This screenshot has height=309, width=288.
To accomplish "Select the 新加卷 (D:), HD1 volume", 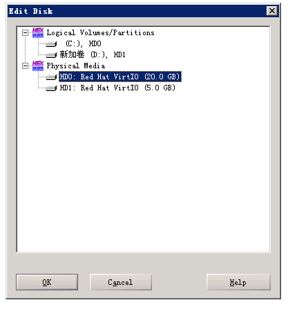I will 93,54.
